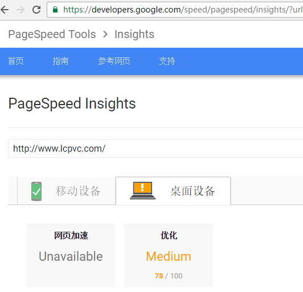Click the 优化 card title

(x=169, y=236)
